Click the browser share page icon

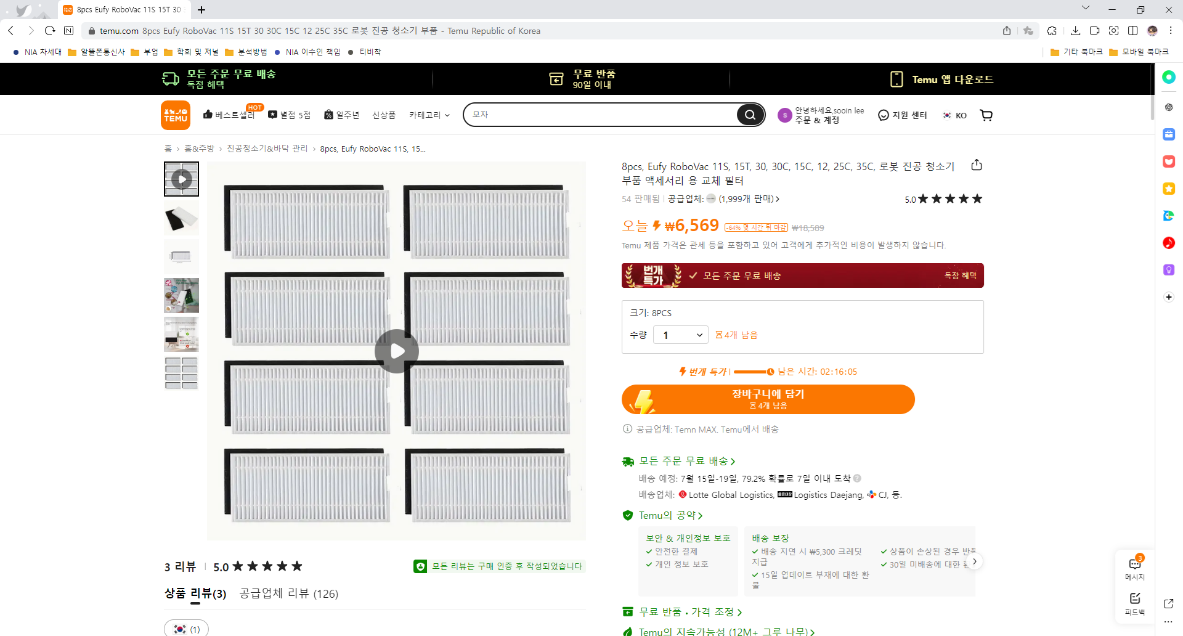[1007, 31]
